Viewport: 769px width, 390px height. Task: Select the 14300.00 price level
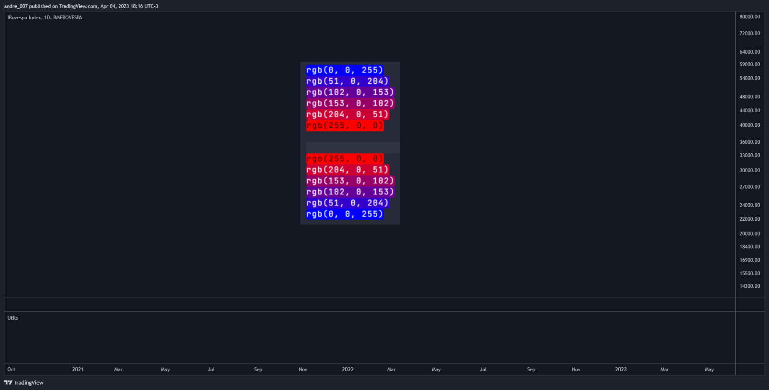(x=750, y=286)
